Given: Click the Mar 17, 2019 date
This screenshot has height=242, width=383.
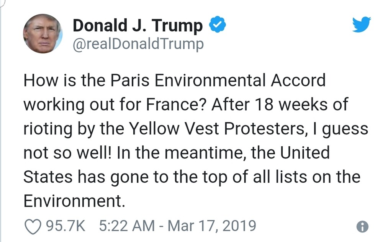Looking at the screenshot, I should (x=212, y=226).
